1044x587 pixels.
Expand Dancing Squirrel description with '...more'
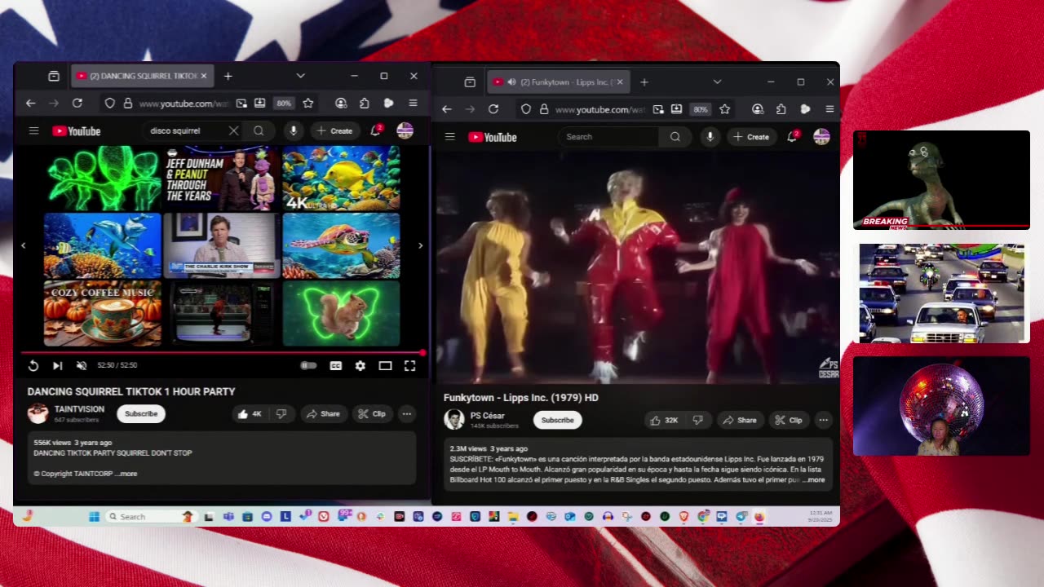point(126,474)
